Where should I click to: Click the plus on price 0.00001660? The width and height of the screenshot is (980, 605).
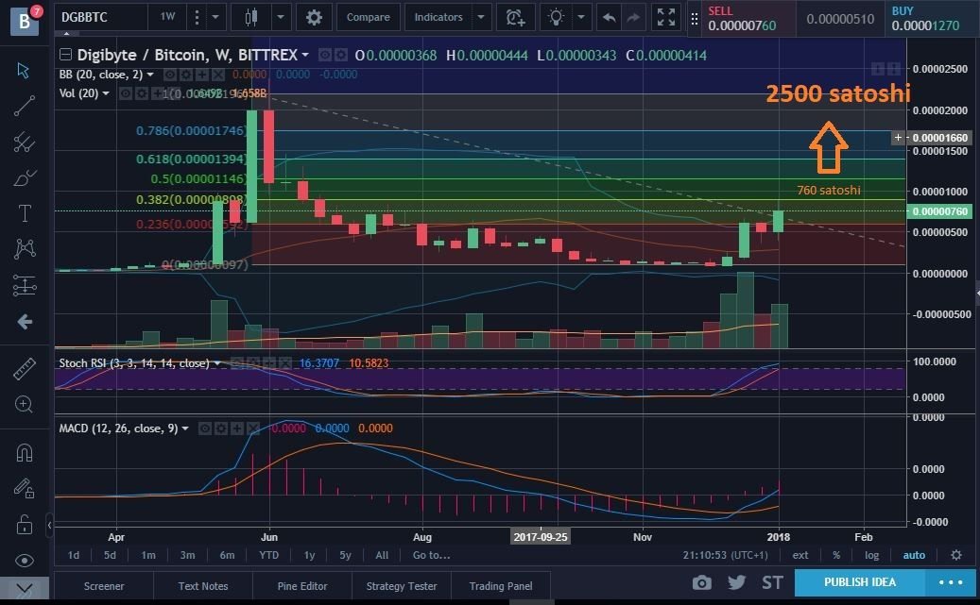898,138
